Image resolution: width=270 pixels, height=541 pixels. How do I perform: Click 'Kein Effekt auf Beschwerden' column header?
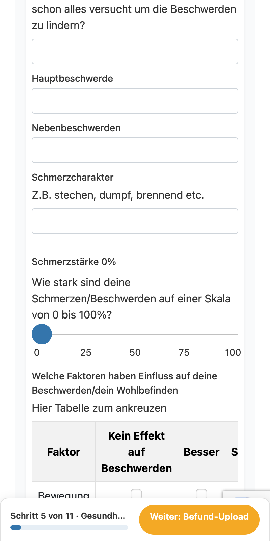coord(136,452)
